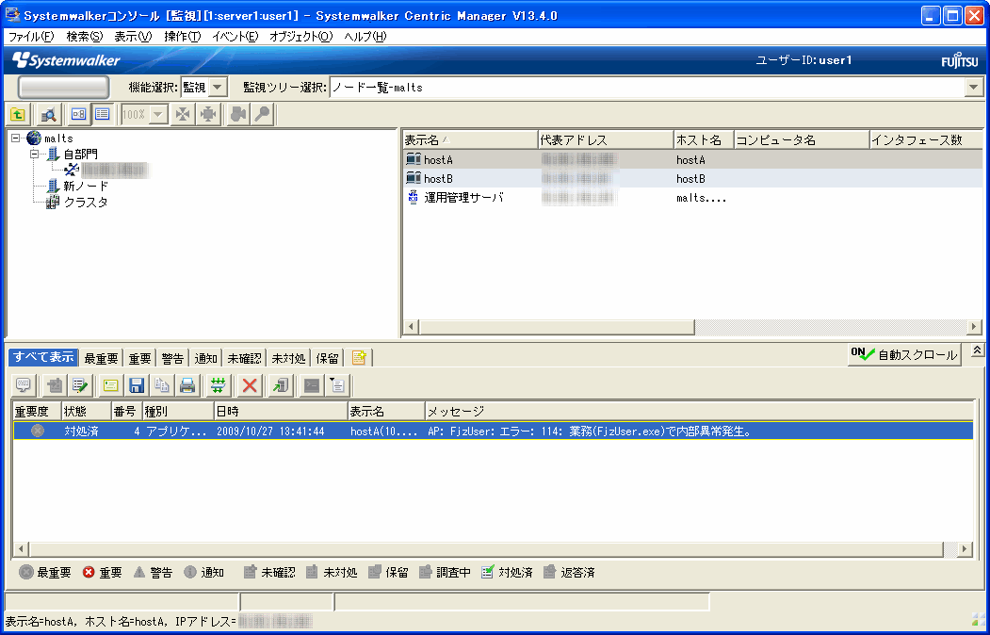Select the FjzUser.exe error event row
The height and width of the screenshot is (635, 990).
(493, 431)
